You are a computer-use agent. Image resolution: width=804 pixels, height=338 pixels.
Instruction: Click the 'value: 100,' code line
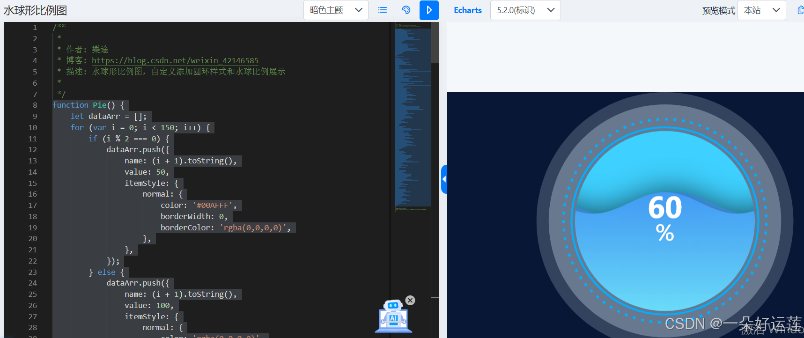[149, 305]
